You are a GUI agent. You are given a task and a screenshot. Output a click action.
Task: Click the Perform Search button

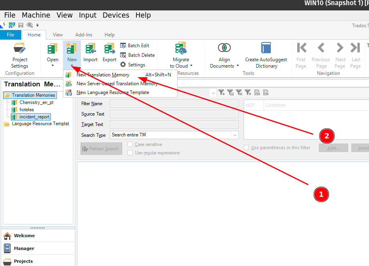tap(101, 149)
